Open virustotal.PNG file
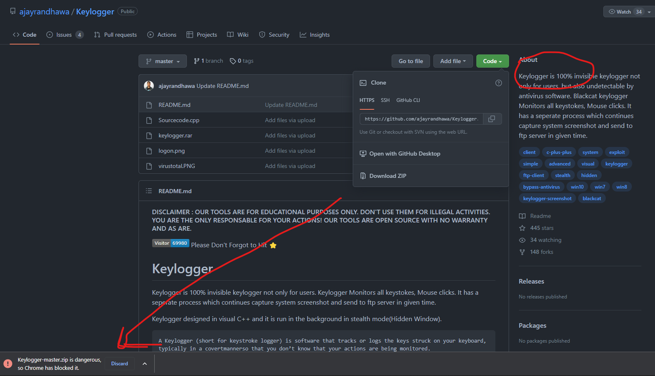Viewport: 655px width, 376px height. coord(177,166)
